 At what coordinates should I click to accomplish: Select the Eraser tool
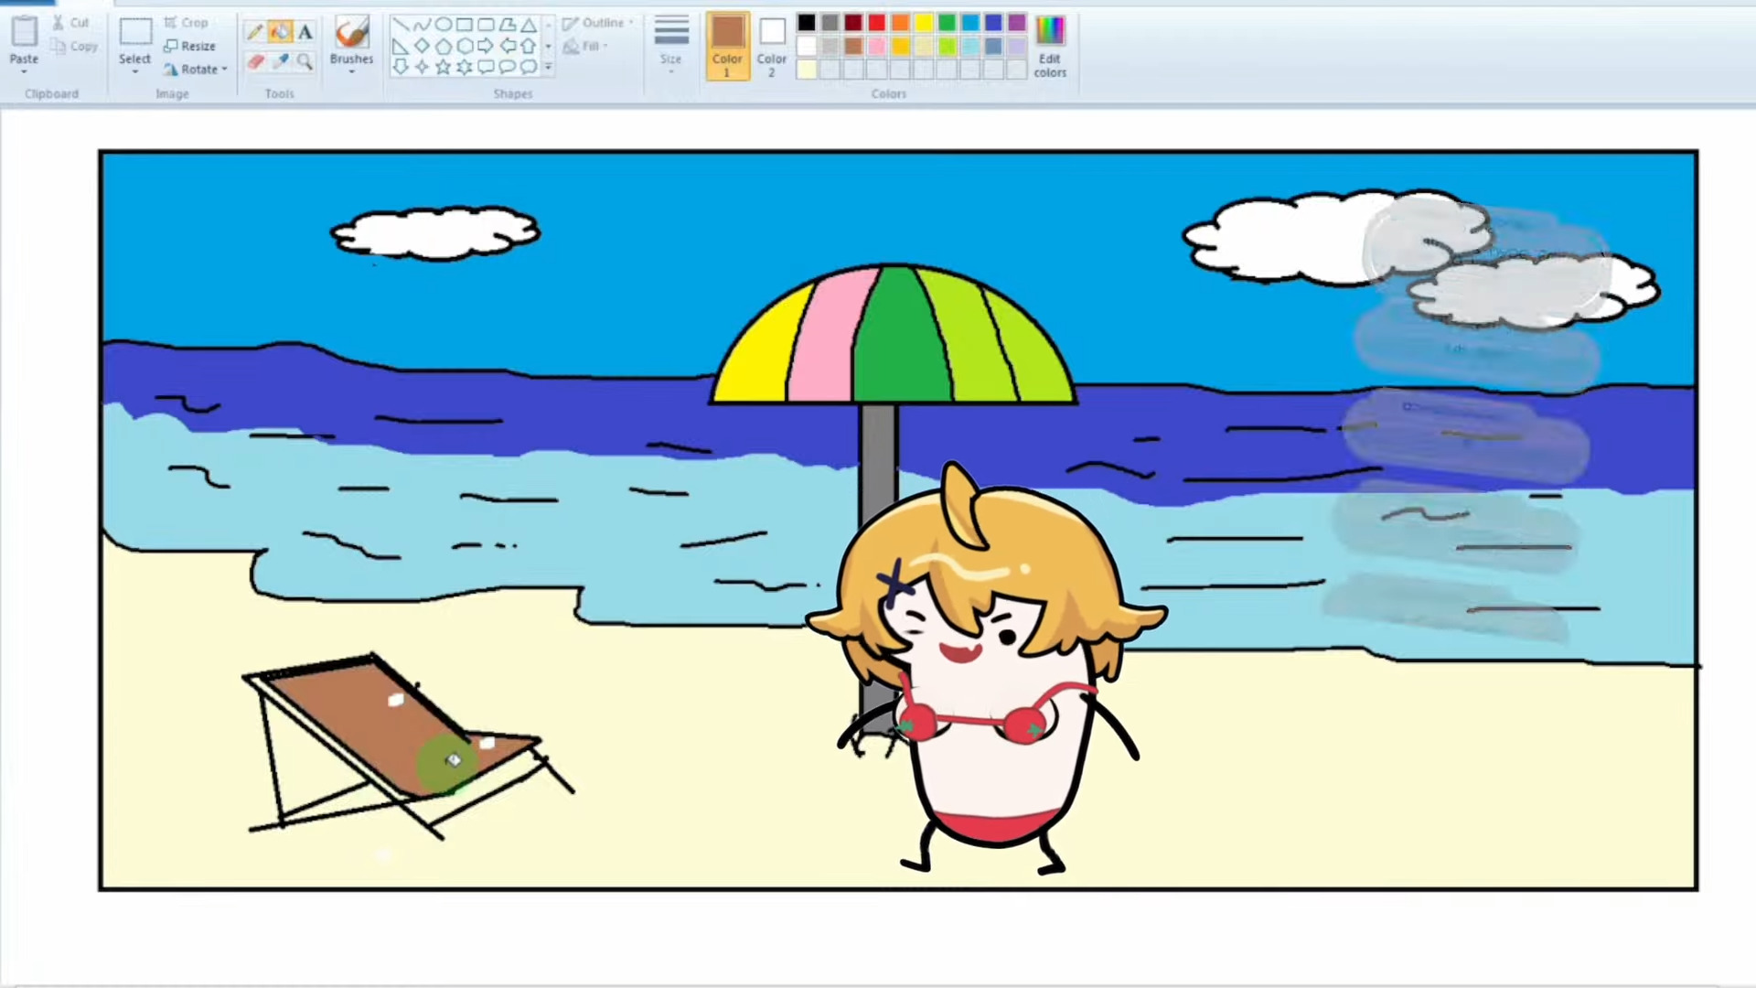tap(255, 61)
